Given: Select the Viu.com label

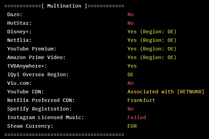Looking at the screenshot, I should click(20, 83).
